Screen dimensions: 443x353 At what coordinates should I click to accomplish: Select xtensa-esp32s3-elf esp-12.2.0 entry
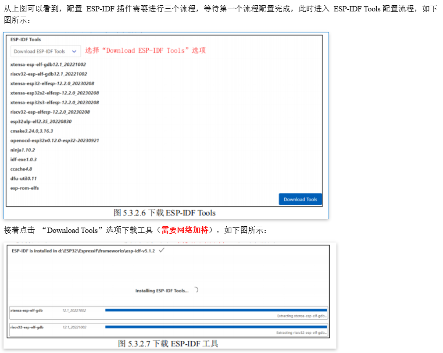tap(54, 103)
